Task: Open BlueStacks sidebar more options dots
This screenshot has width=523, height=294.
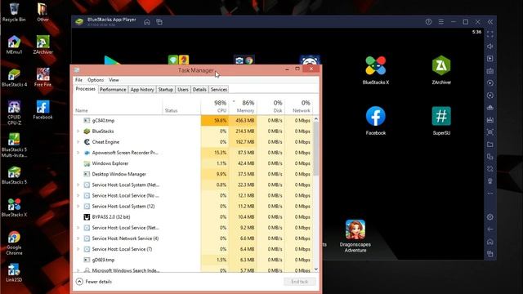Action: pyautogui.click(x=490, y=194)
